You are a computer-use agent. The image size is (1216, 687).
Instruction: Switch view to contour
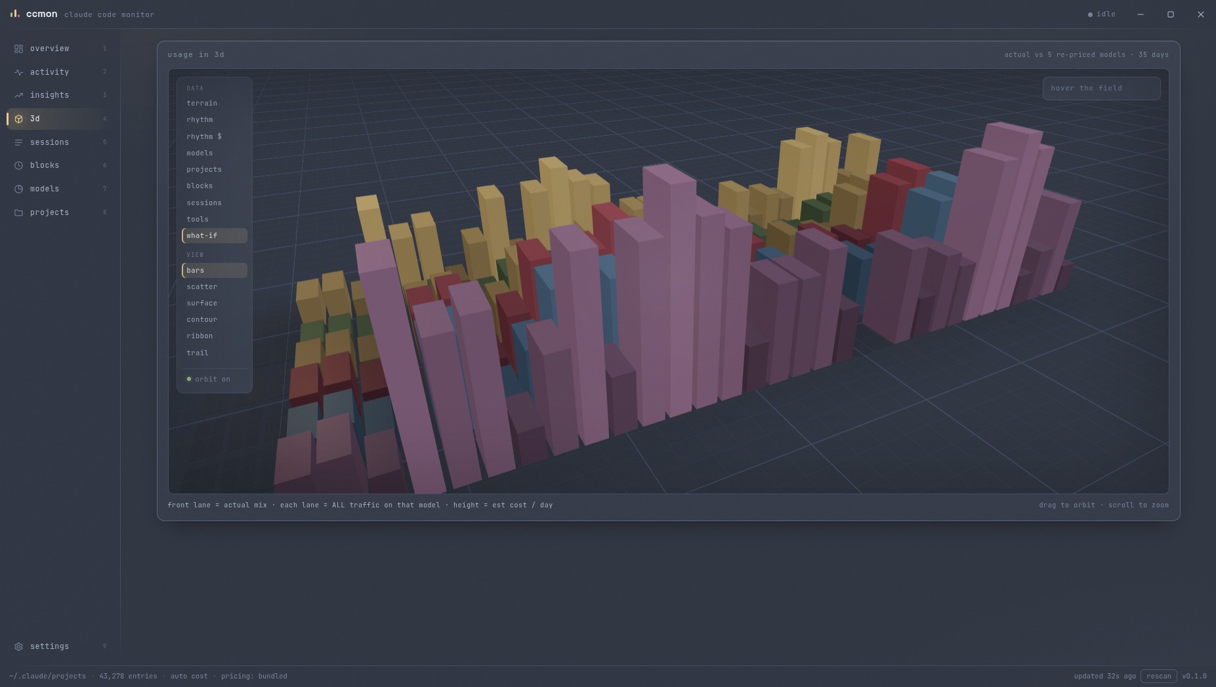214,319
